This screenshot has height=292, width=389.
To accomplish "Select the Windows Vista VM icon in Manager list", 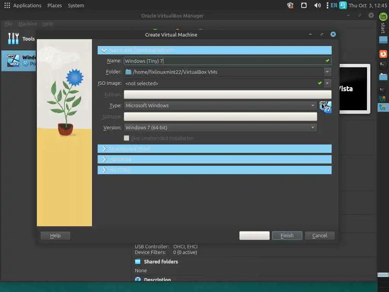I will click(13, 60).
